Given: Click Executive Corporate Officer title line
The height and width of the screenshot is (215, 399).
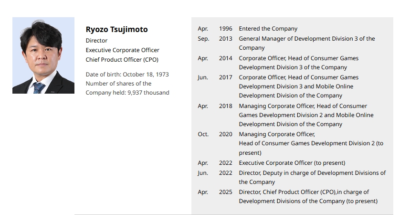Looking at the screenshot, I should click(x=122, y=50).
